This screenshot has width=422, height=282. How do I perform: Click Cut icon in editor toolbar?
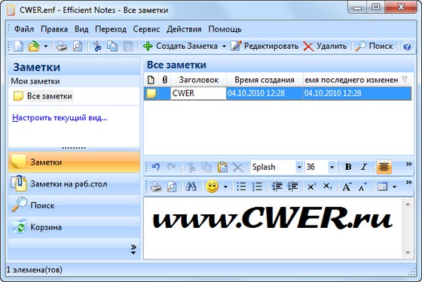[x=191, y=167]
